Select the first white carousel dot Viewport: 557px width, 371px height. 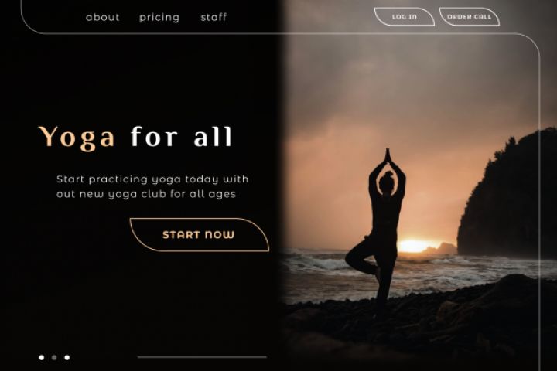[x=42, y=357]
